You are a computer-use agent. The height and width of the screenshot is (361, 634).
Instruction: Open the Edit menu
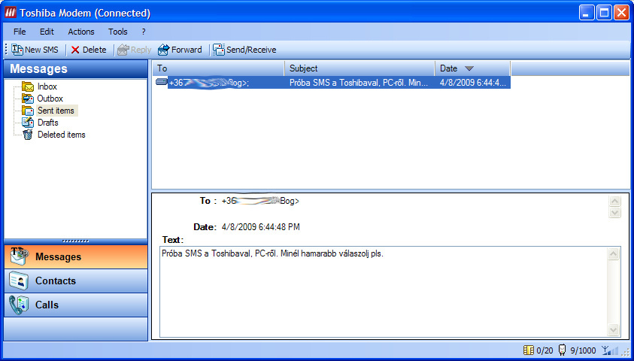[47, 32]
